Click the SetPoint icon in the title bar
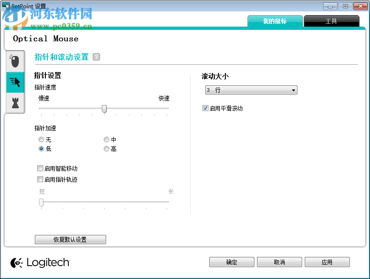Viewport: 370px width, 279px height. coord(6,6)
